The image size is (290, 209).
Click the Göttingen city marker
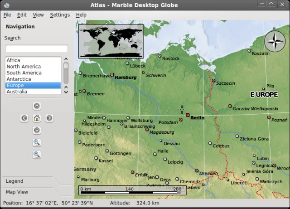pos(107,151)
